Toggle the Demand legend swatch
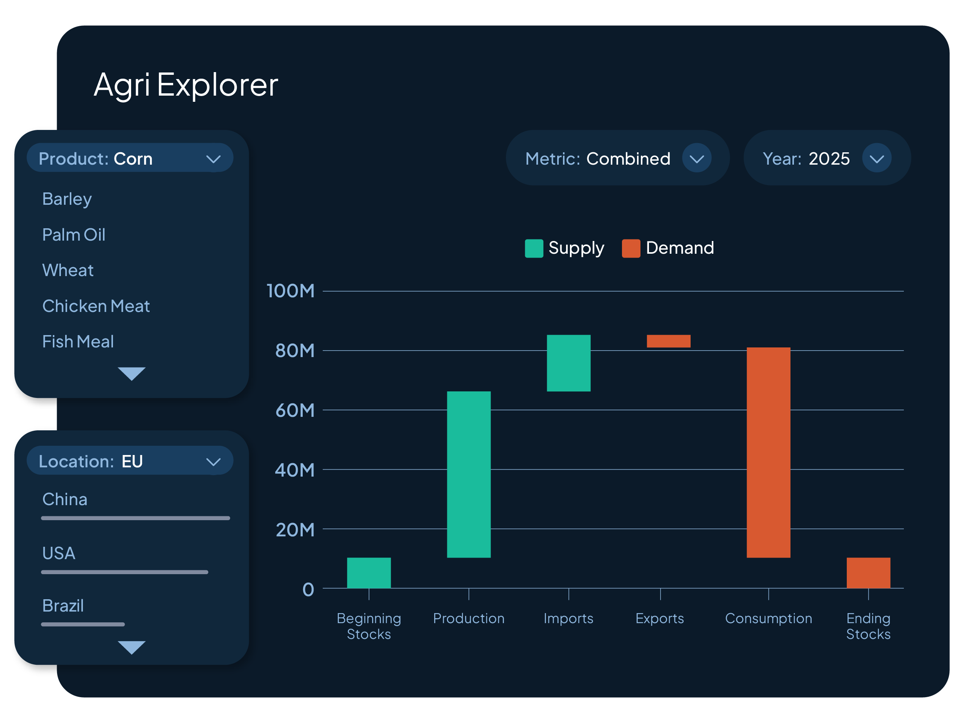Image resolution: width=964 pixels, height=723 pixels. click(x=630, y=248)
